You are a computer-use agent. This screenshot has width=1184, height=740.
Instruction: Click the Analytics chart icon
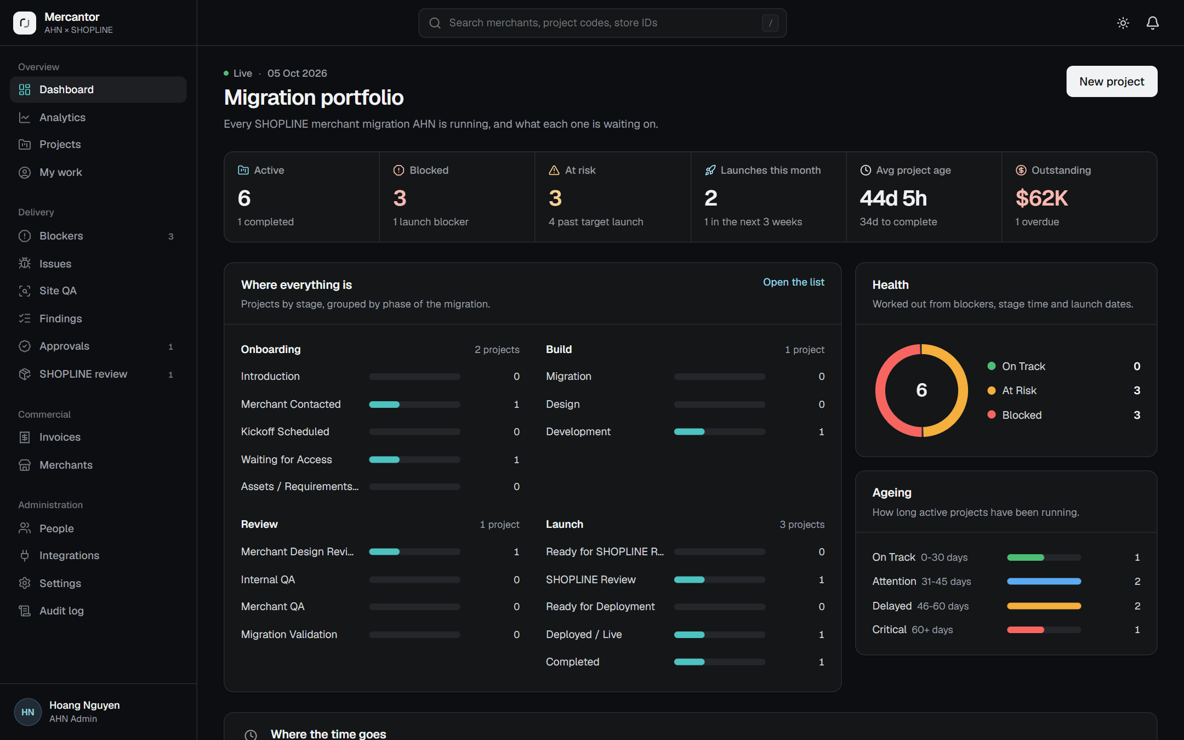click(x=25, y=117)
